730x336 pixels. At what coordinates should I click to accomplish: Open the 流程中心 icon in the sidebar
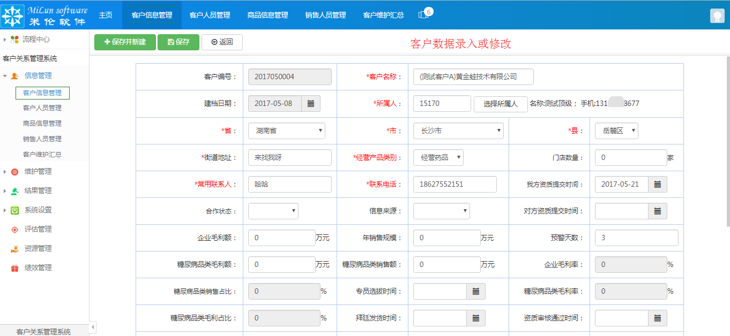tap(16, 39)
